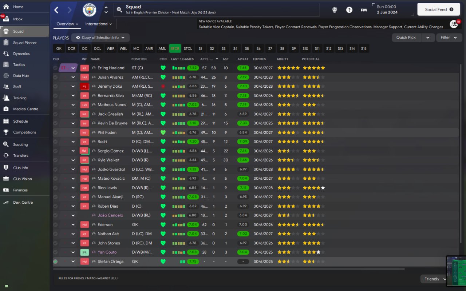This screenshot has height=291, width=466.
Task: Open the Copy of Selection Info dropdown
Action: (100, 37)
